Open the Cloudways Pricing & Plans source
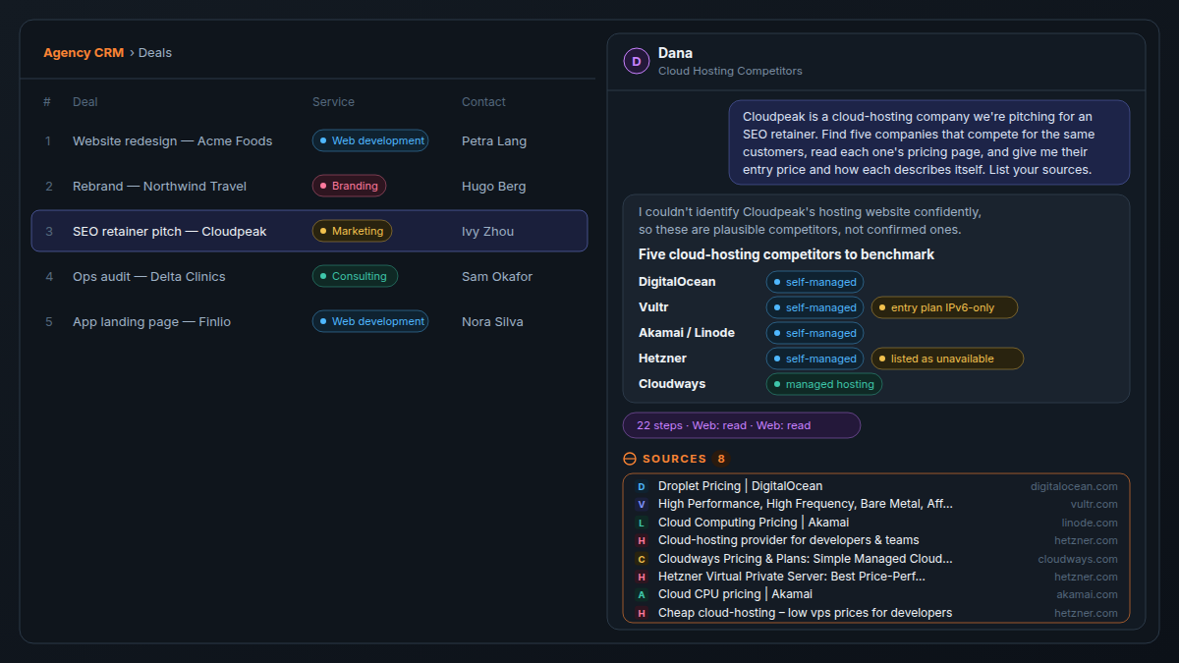1179x663 pixels. pos(806,559)
